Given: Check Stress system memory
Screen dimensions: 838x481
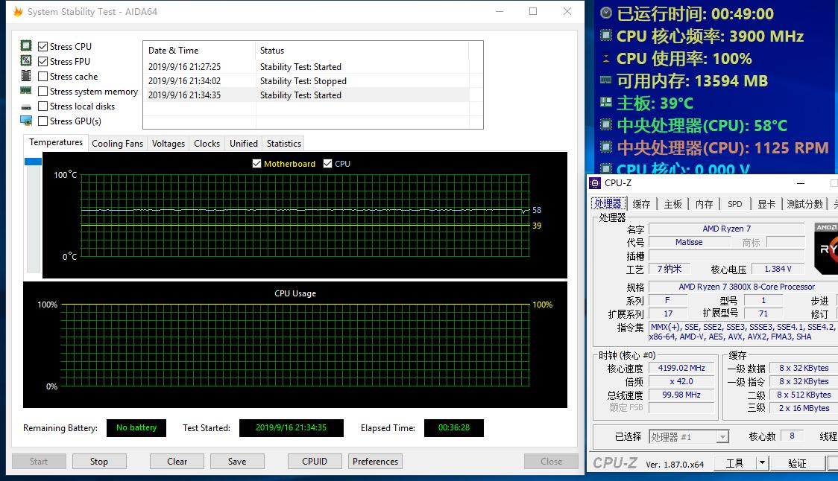Looking at the screenshot, I should coord(43,92).
